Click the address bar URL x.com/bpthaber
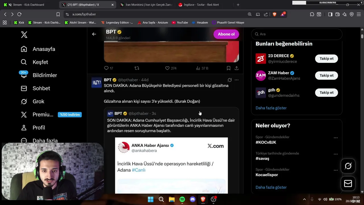This screenshot has width=364, height=205. tap(84, 14)
